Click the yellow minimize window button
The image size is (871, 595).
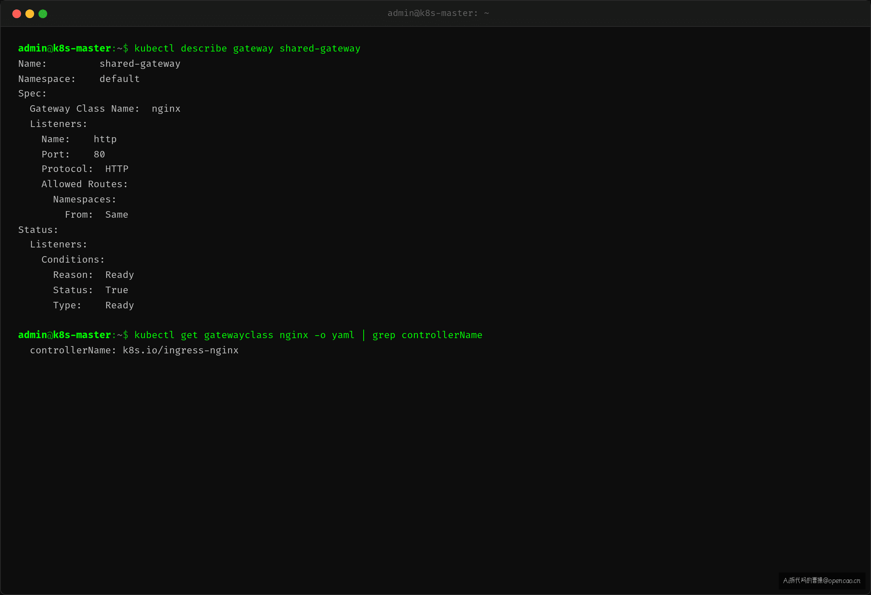tap(30, 14)
